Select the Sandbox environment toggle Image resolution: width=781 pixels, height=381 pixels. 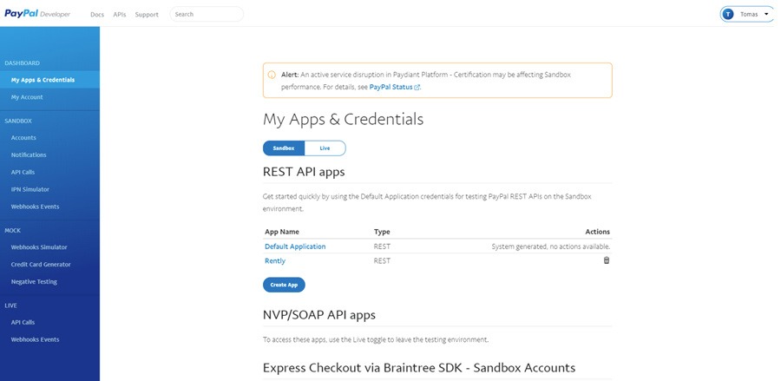coord(284,148)
